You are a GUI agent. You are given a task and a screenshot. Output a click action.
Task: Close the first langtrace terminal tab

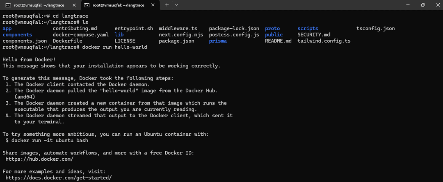point(74,5)
